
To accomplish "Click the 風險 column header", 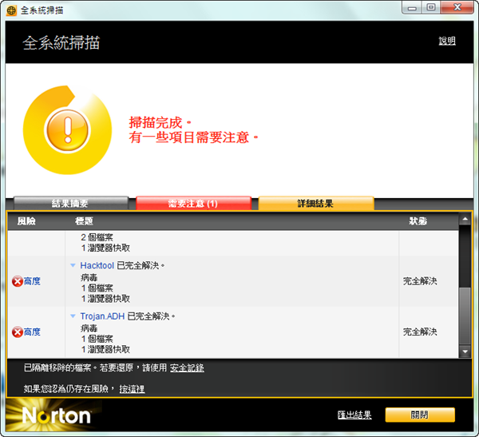I will point(26,221).
